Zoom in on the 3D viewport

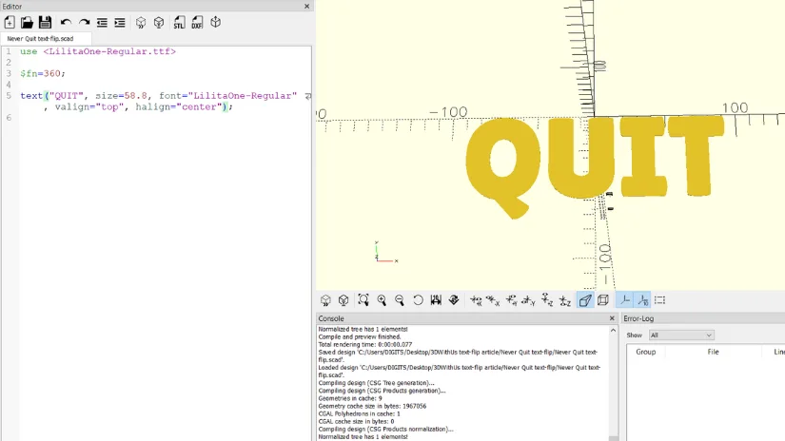(382, 300)
